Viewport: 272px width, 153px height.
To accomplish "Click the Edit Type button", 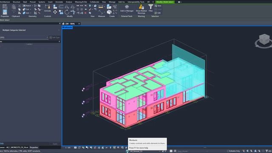I will (54, 37).
